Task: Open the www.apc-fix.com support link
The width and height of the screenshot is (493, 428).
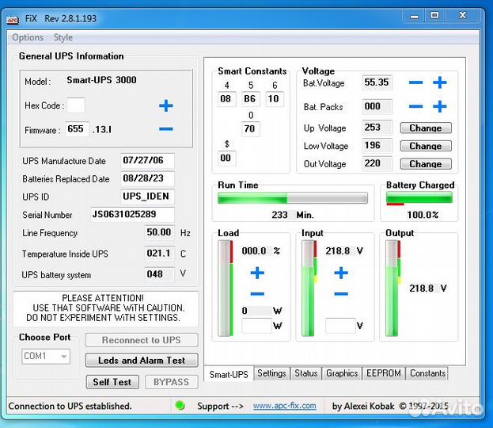Action: pyautogui.click(x=284, y=406)
